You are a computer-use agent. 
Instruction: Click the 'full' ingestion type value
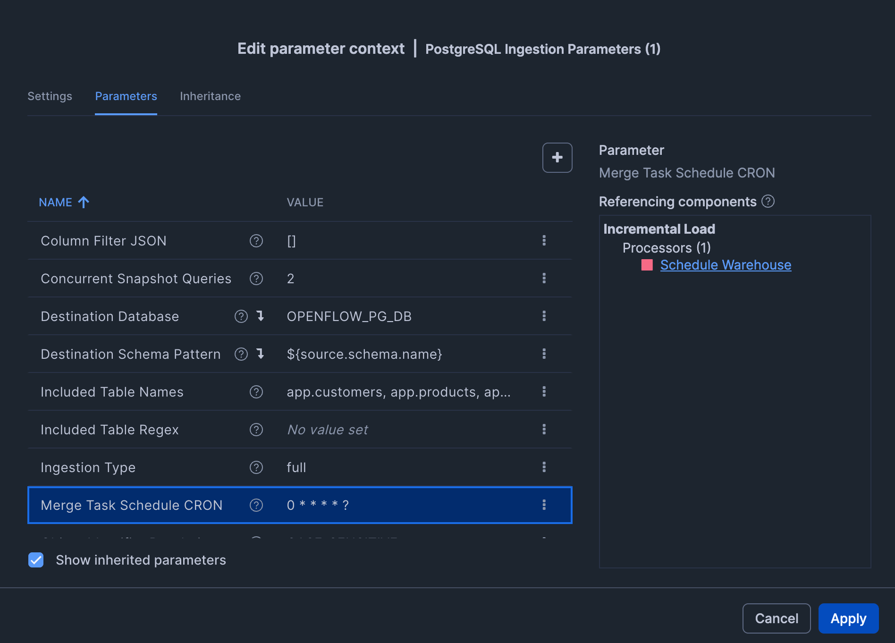(x=296, y=467)
